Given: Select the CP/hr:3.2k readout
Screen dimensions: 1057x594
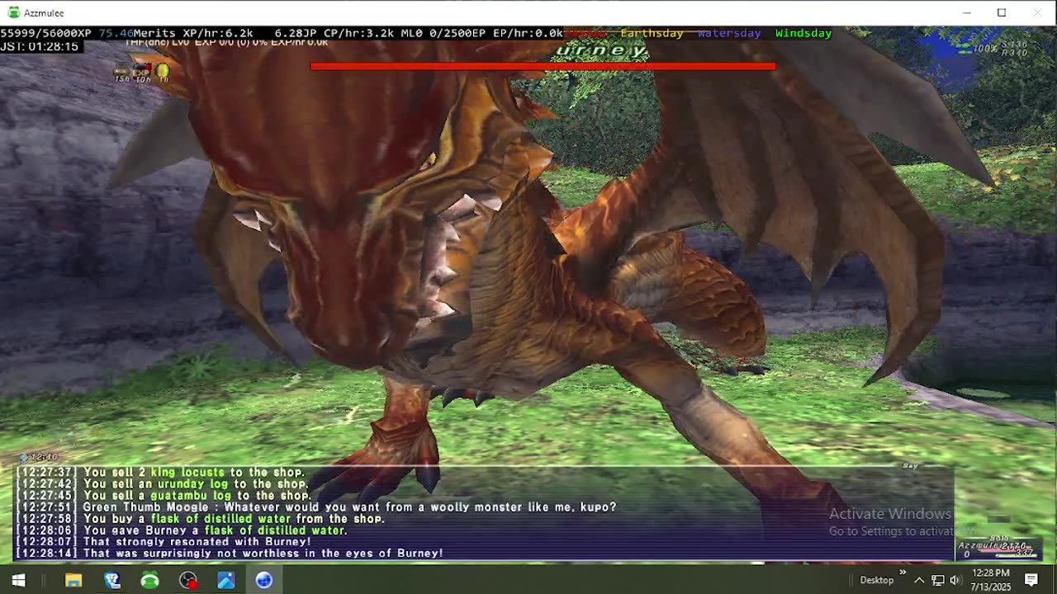Looking at the screenshot, I should point(358,34).
